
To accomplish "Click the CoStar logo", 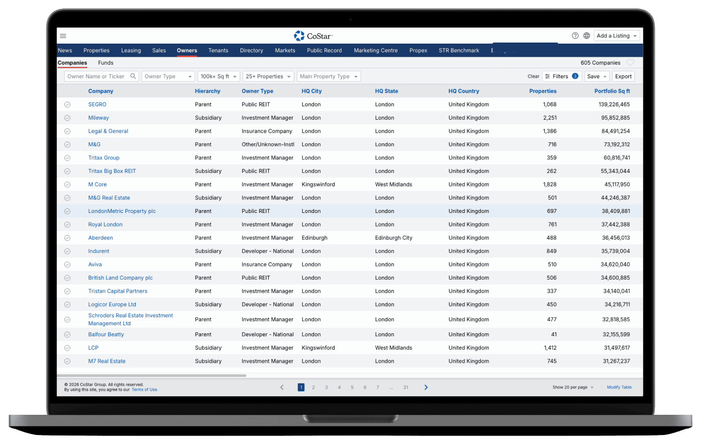I will tap(313, 36).
